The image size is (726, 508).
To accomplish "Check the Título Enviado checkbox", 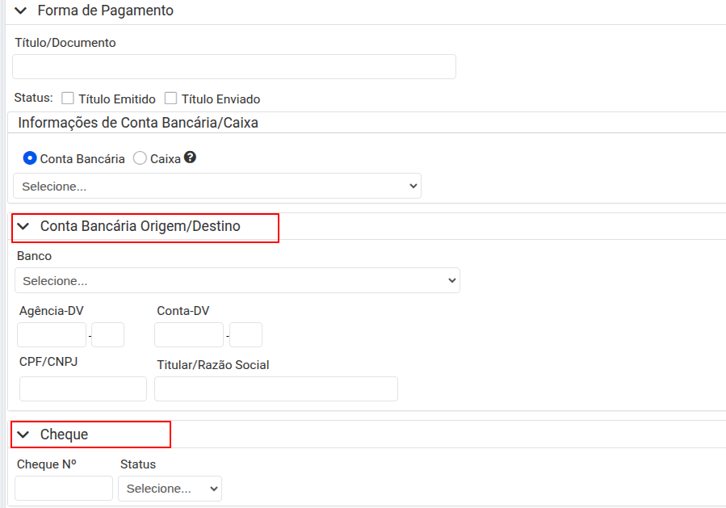I will point(170,99).
